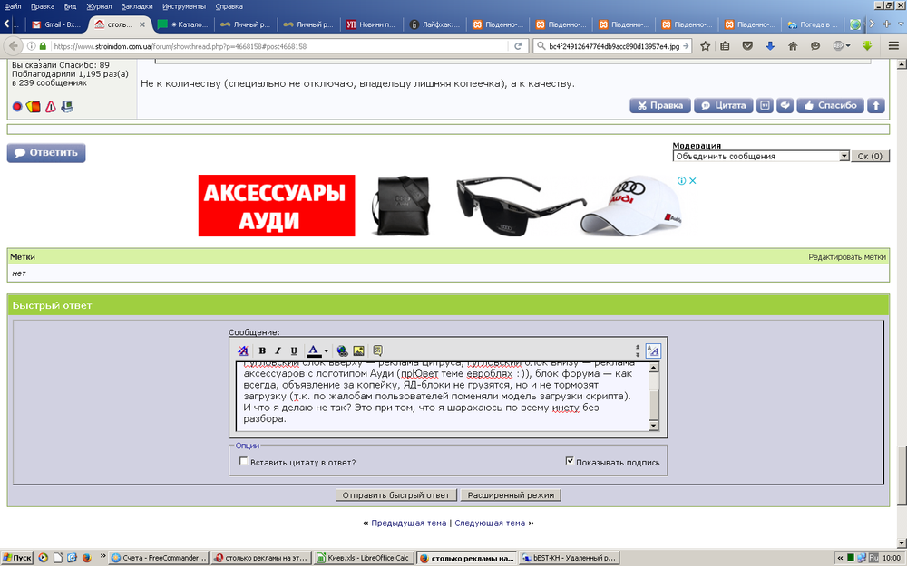
Task: Insert an image into the message
Action: [358, 351]
